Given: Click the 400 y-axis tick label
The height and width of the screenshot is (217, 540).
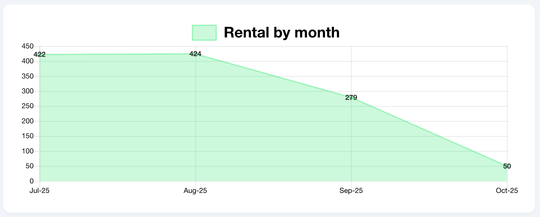Looking at the screenshot, I should [28, 61].
